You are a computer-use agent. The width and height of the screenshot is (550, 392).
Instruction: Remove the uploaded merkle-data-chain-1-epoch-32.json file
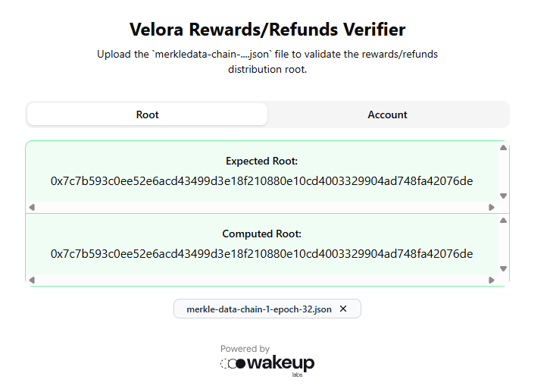(343, 309)
